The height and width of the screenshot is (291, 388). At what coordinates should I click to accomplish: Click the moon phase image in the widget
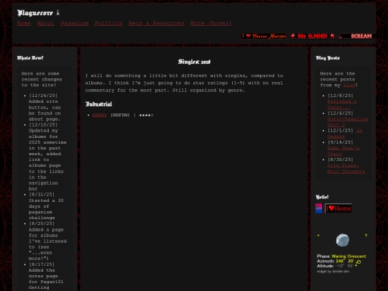click(x=343, y=240)
